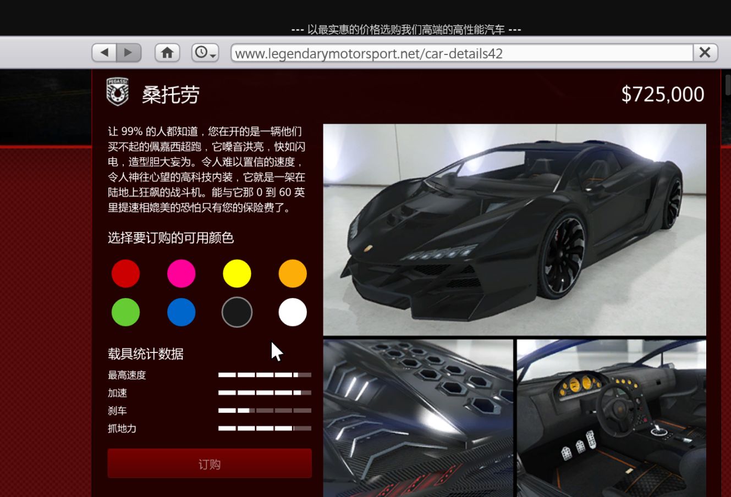Click the 订购 order button
This screenshot has height=497, width=731.
pyautogui.click(x=210, y=463)
